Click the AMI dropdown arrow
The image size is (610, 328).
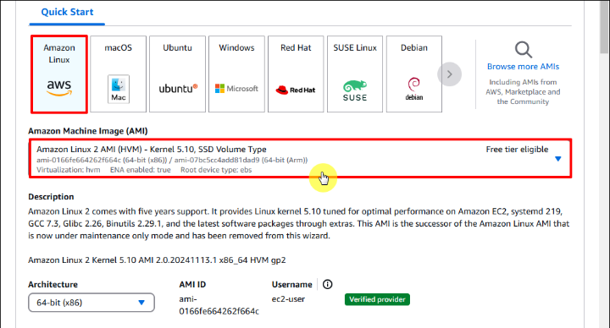557,159
